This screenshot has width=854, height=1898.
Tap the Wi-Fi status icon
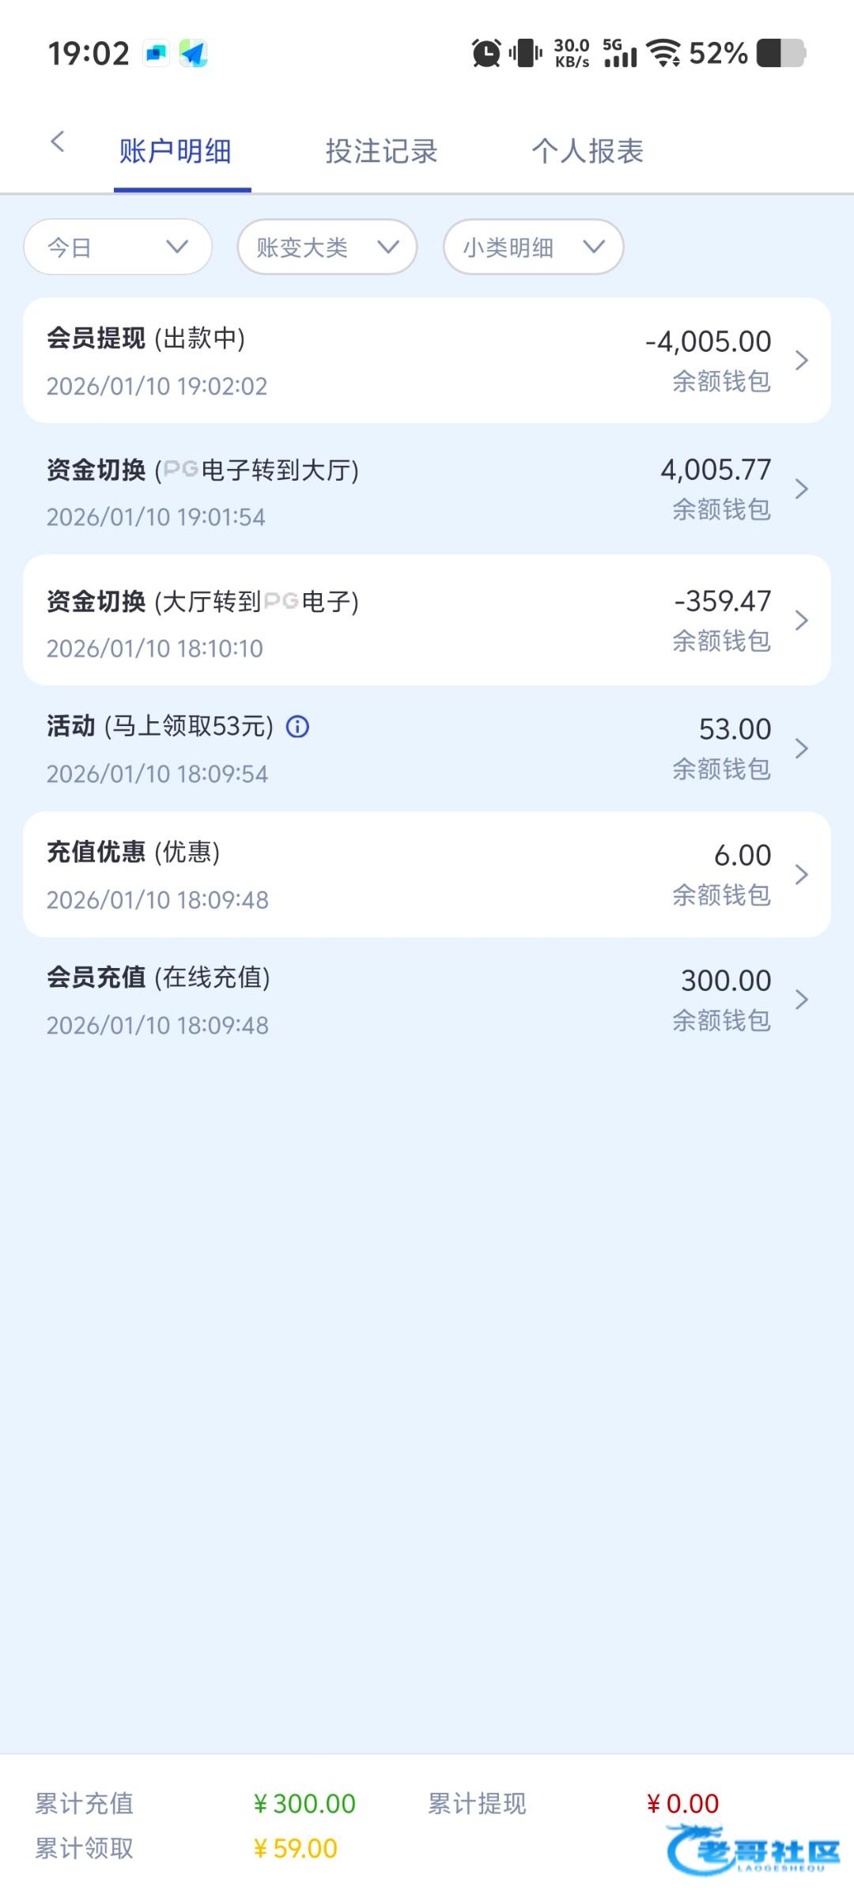pos(663,54)
